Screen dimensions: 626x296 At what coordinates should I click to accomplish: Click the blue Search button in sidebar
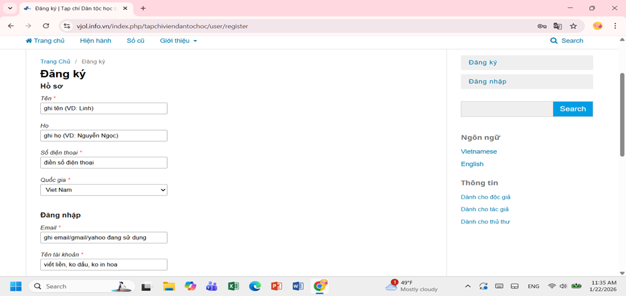click(572, 109)
